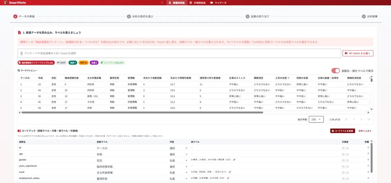Go to step 4 分析結果
Viewport: 391px width, 183px height.
pos(370,16)
